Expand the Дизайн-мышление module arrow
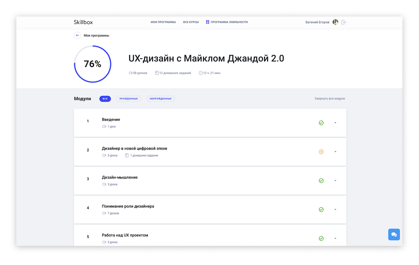This screenshot has height=265, width=419. (x=335, y=181)
